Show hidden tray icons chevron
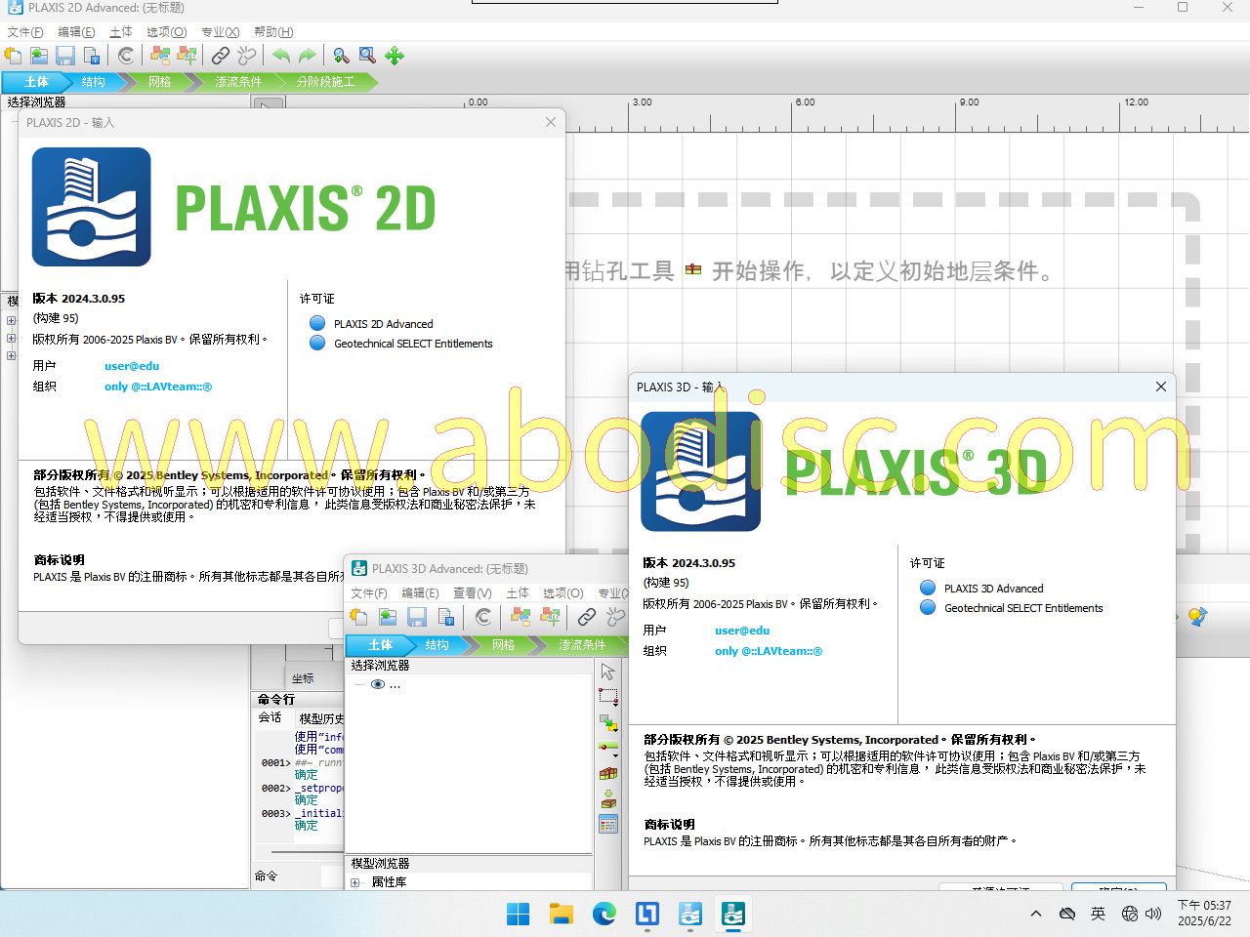1250x937 pixels. pos(1036,914)
